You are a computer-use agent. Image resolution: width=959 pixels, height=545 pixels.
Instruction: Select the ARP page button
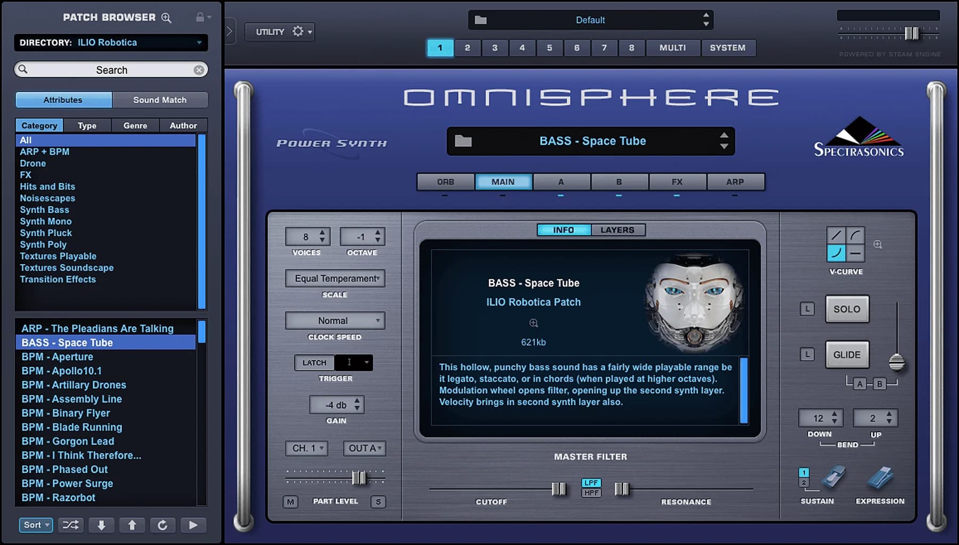(x=736, y=181)
